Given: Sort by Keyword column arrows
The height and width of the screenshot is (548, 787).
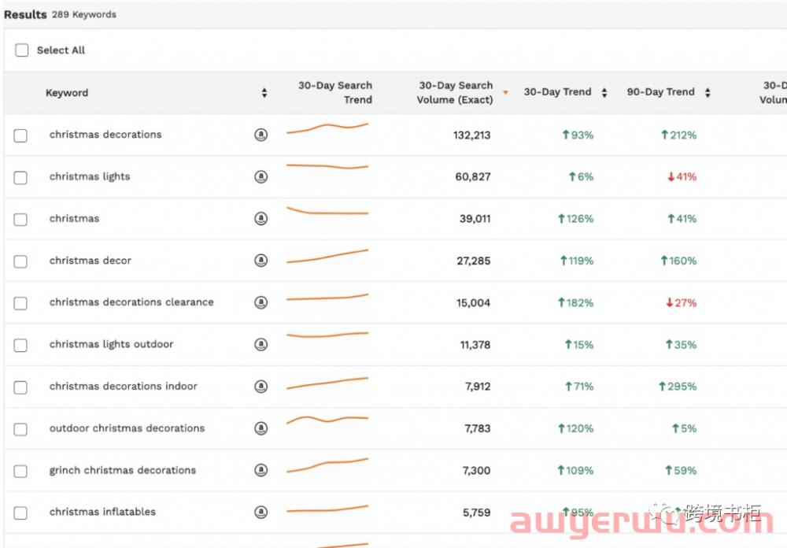Looking at the screenshot, I should (264, 93).
